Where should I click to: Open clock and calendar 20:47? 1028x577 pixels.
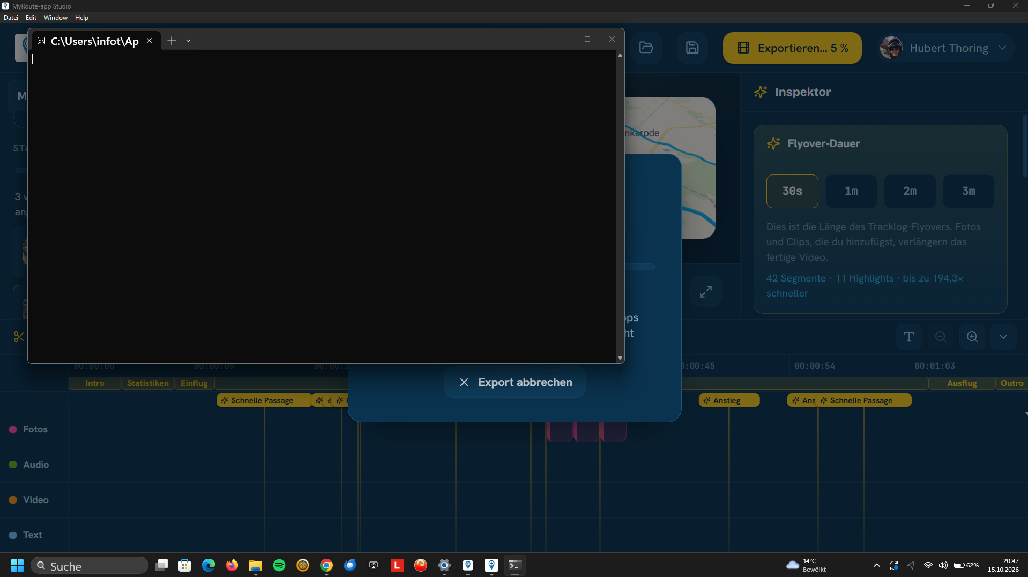click(x=1003, y=565)
